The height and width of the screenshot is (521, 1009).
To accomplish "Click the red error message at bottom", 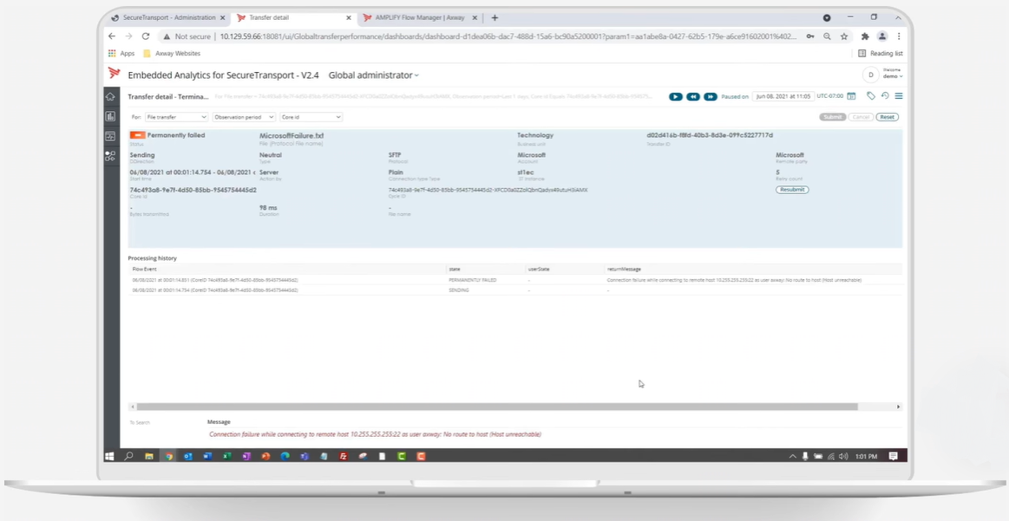I will (375, 434).
